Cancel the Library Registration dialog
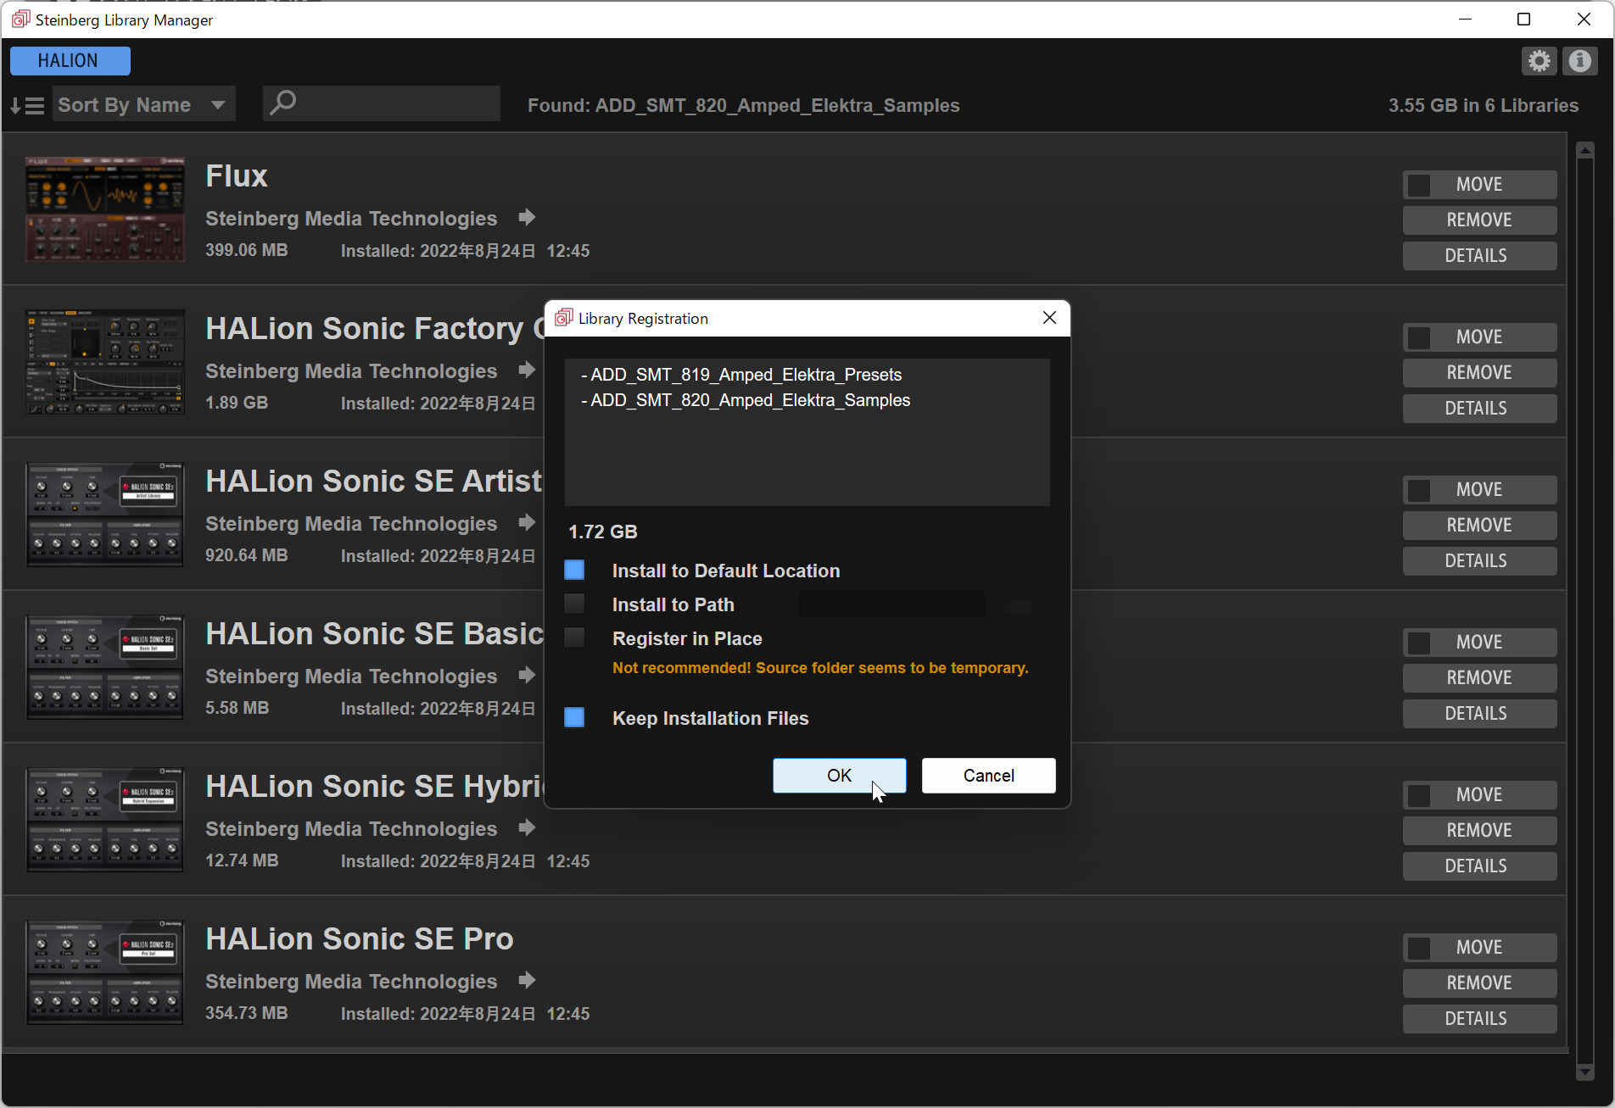Viewport: 1615px width, 1108px height. coord(988,776)
